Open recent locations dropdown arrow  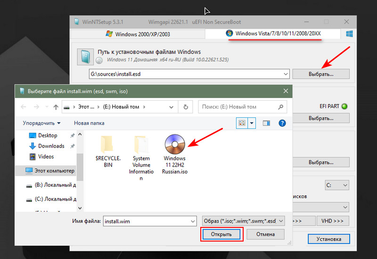47,107
